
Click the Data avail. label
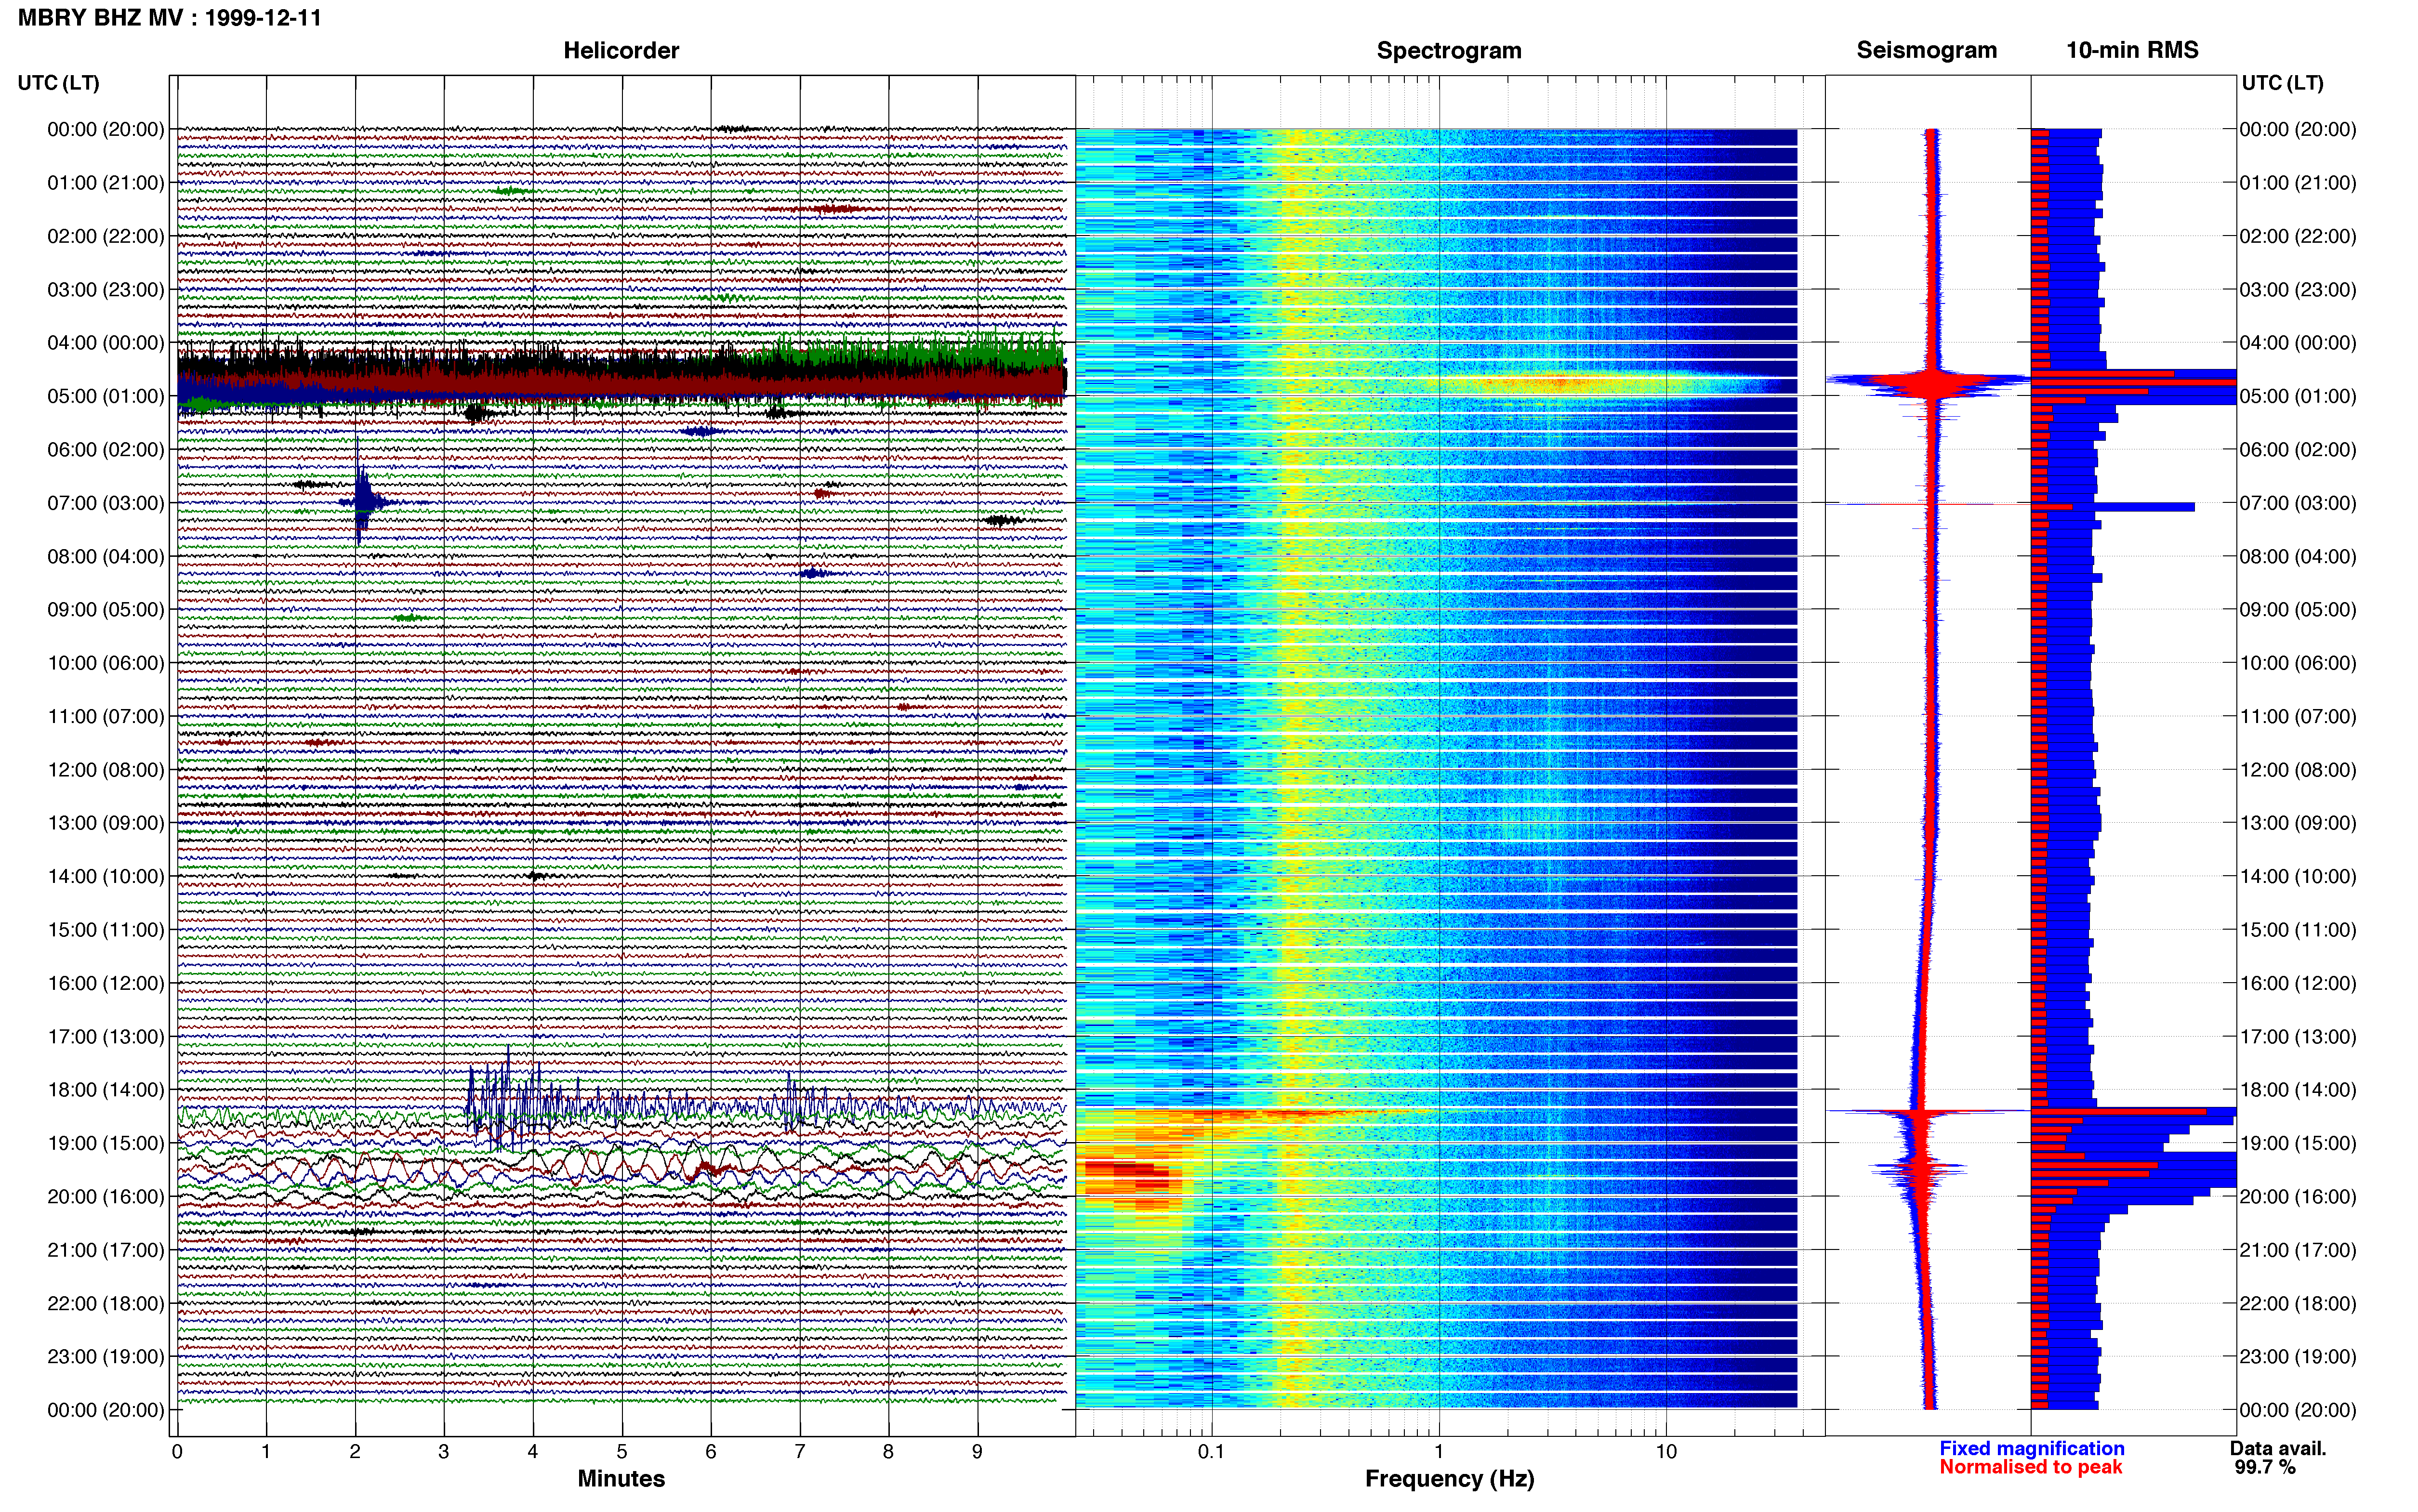pyautogui.click(x=2278, y=1448)
